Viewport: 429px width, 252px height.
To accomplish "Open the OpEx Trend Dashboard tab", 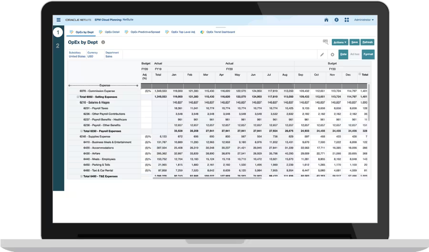I will point(218,32).
